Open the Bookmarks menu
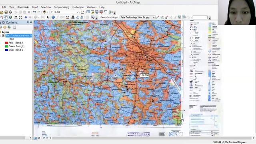The image size is (256, 144). click(23, 7)
